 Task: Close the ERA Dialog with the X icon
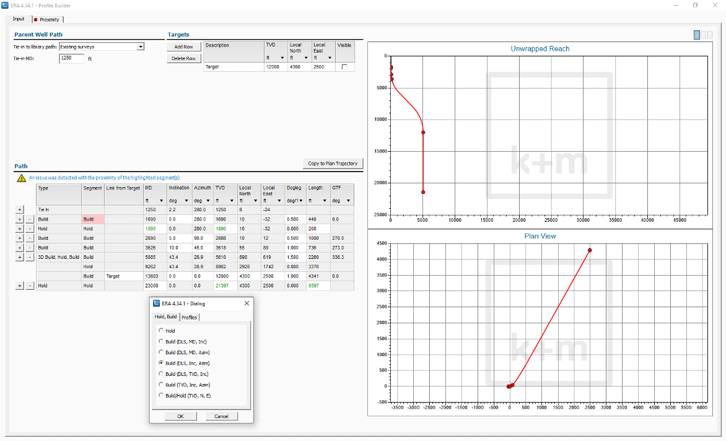tap(247, 303)
